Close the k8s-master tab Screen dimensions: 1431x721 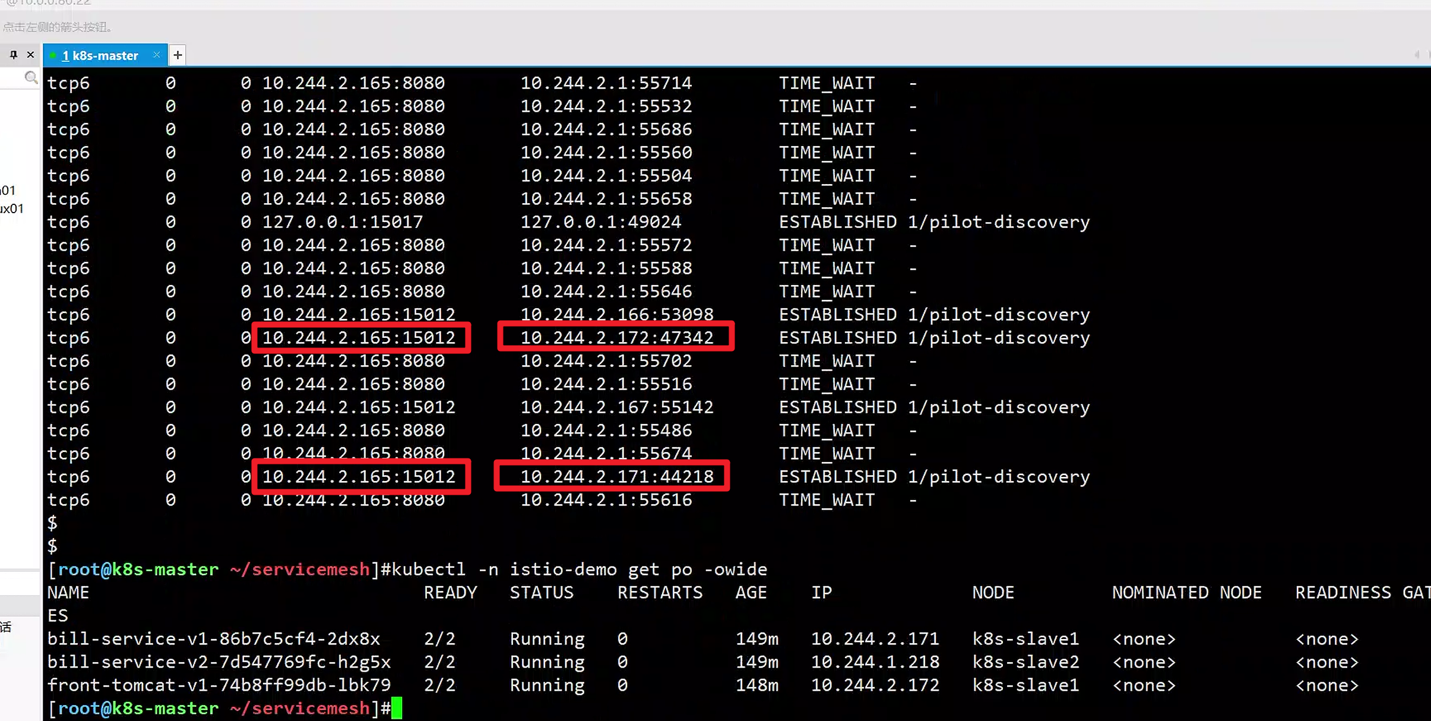pyautogui.click(x=156, y=55)
